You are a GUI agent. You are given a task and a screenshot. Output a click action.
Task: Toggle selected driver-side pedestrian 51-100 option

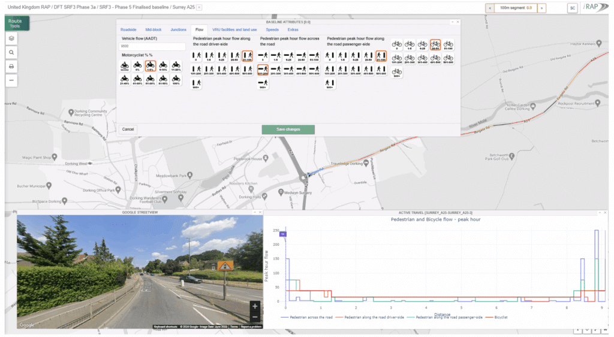[248, 56]
